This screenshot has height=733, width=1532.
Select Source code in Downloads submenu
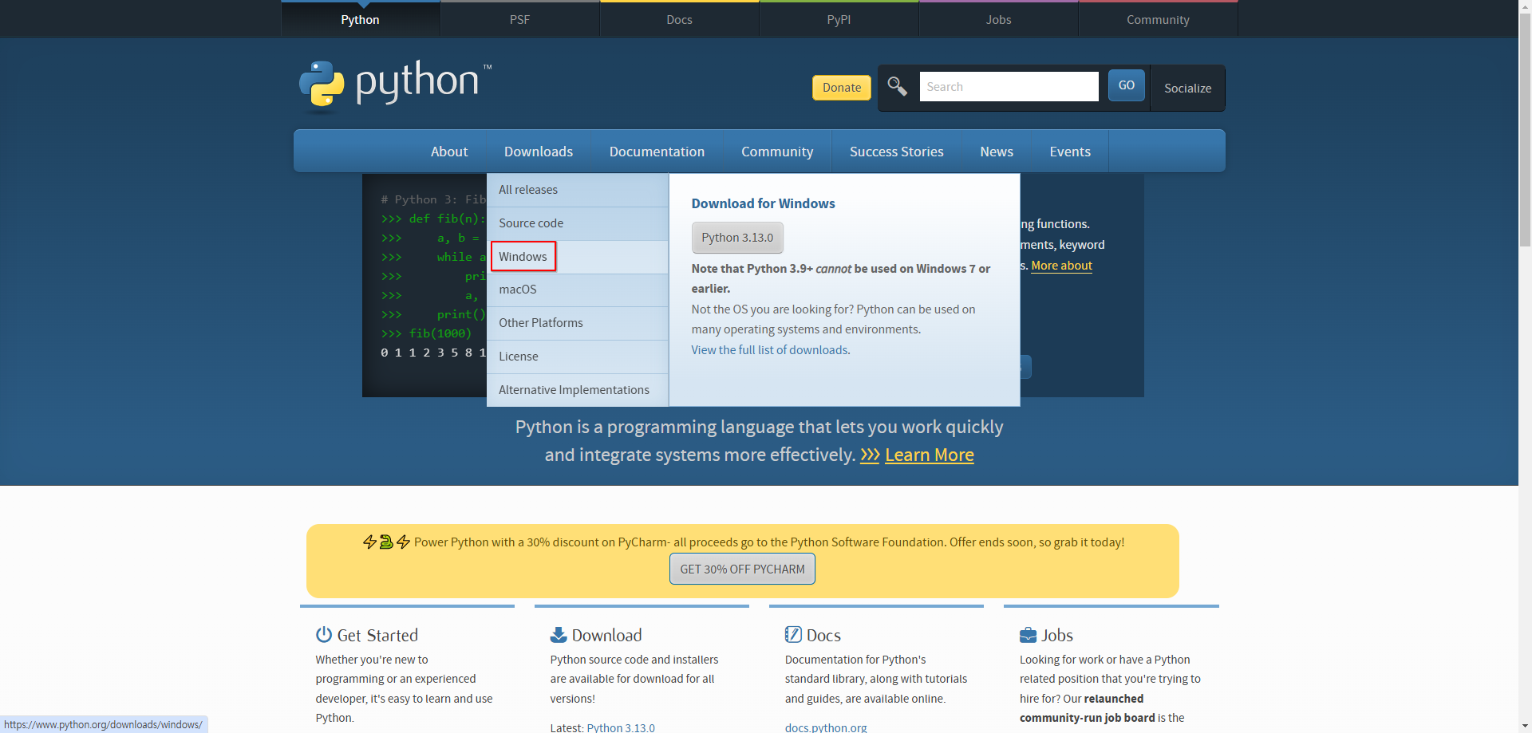coord(578,223)
